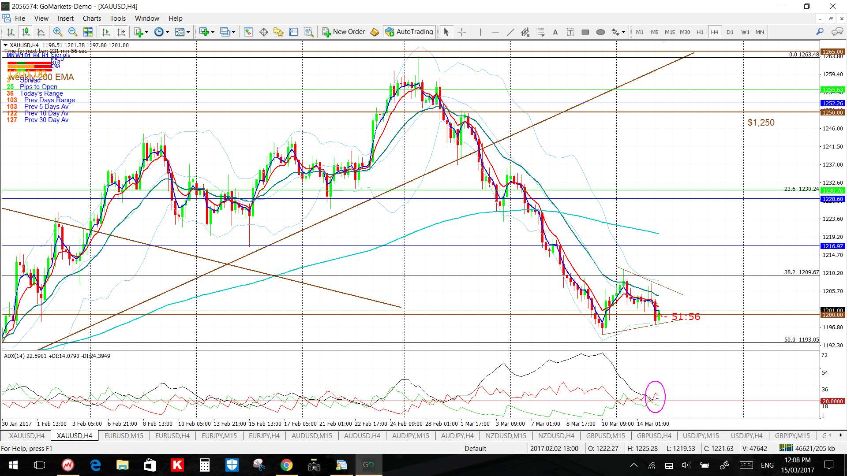Draw a trendline with line tool
The image size is (847, 476).
point(510,32)
